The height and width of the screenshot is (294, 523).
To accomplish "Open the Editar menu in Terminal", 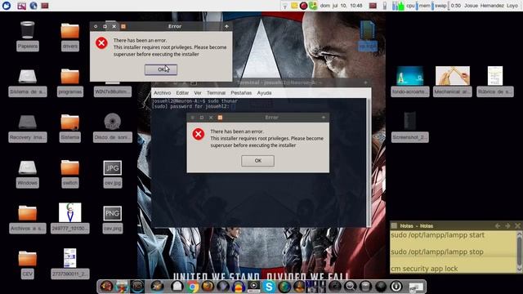I will coord(182,93).
